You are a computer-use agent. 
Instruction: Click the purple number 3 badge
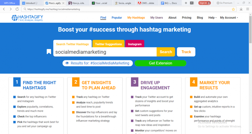tap(135, 82)
